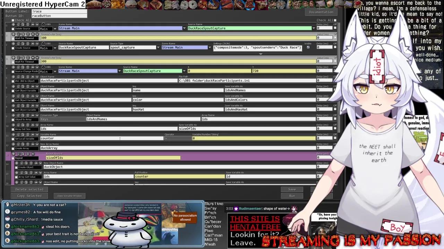Screen dimensions: 444x249
Task: Edit the Y position field 720
Action: pos(284,71)
